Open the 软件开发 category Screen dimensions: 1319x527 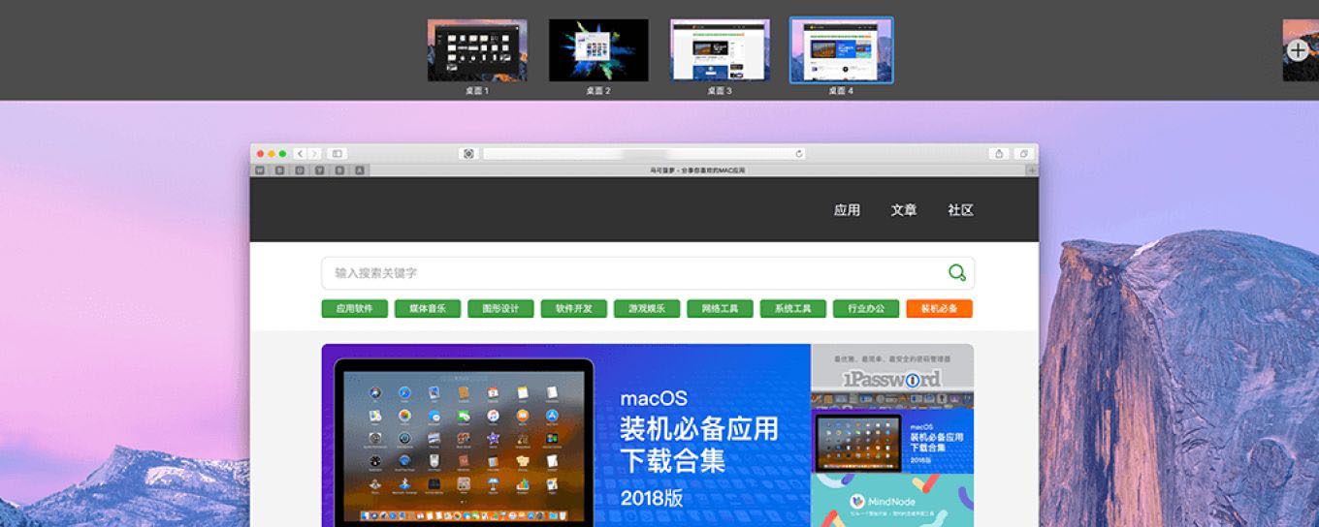pos(574,309)
